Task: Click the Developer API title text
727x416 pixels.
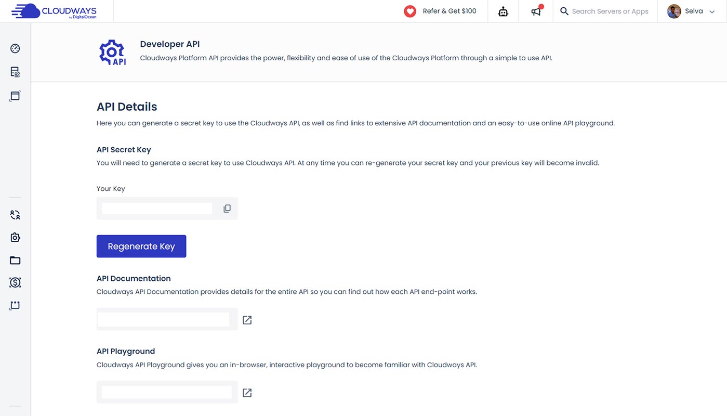Action: tap(170, 44)
